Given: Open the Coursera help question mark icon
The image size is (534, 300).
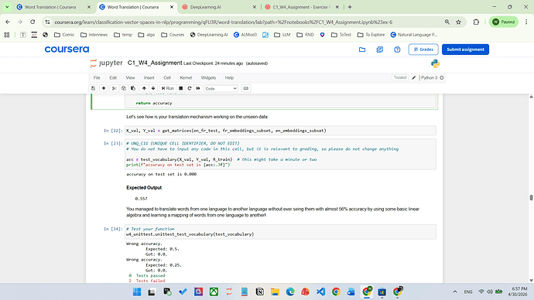Looking at the screenshot, I should (397, 49).
